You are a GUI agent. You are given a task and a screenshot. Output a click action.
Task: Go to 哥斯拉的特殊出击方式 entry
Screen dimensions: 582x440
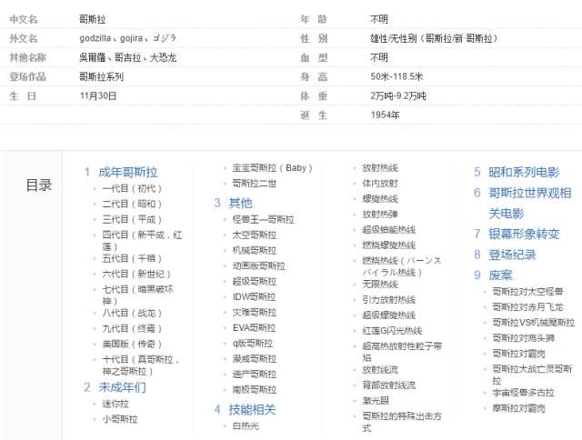coord(402,422)
